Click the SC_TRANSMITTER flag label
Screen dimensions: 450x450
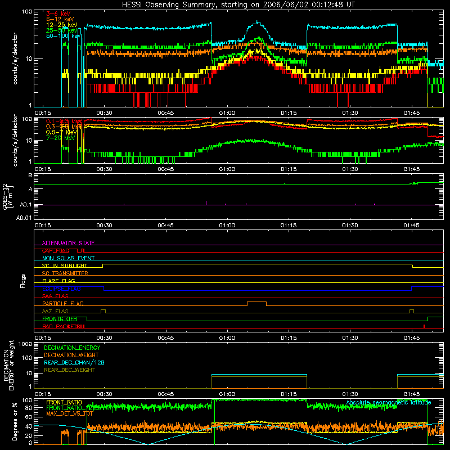[65, 273]
